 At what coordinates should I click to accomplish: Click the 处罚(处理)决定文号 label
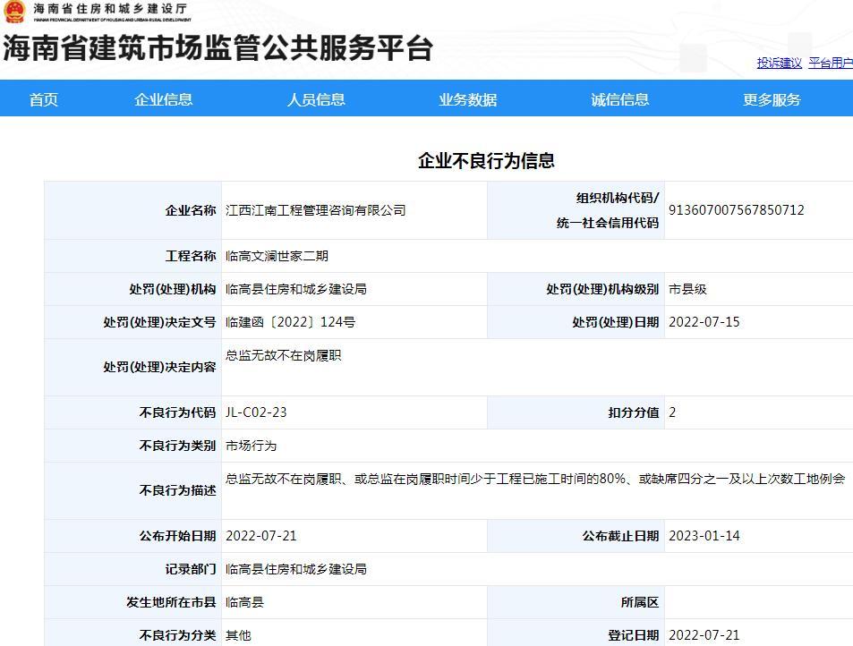pyautogui.click(x=159, y=322)
